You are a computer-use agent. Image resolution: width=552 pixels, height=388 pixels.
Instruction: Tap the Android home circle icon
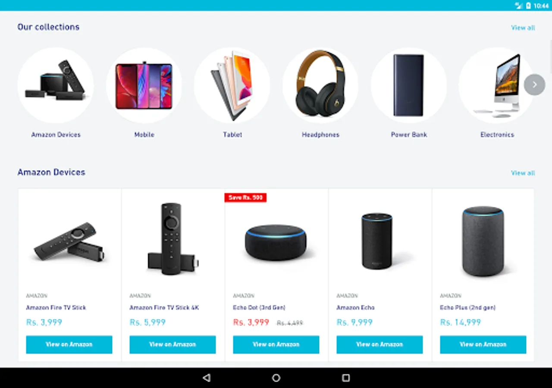coord(276,378)
